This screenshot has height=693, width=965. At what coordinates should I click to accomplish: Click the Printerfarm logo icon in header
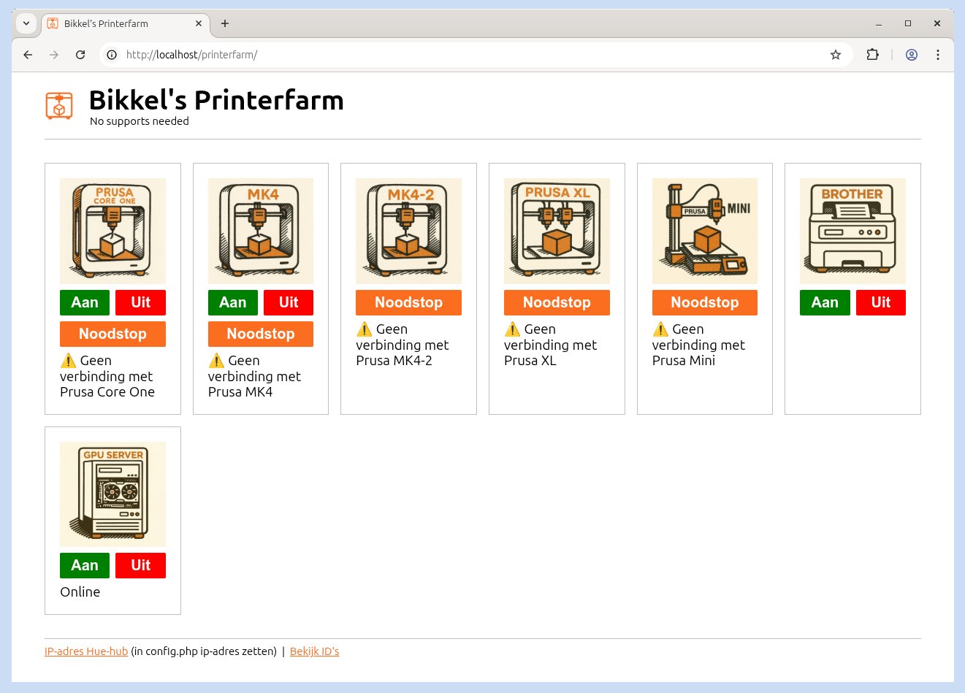point(59,106)
